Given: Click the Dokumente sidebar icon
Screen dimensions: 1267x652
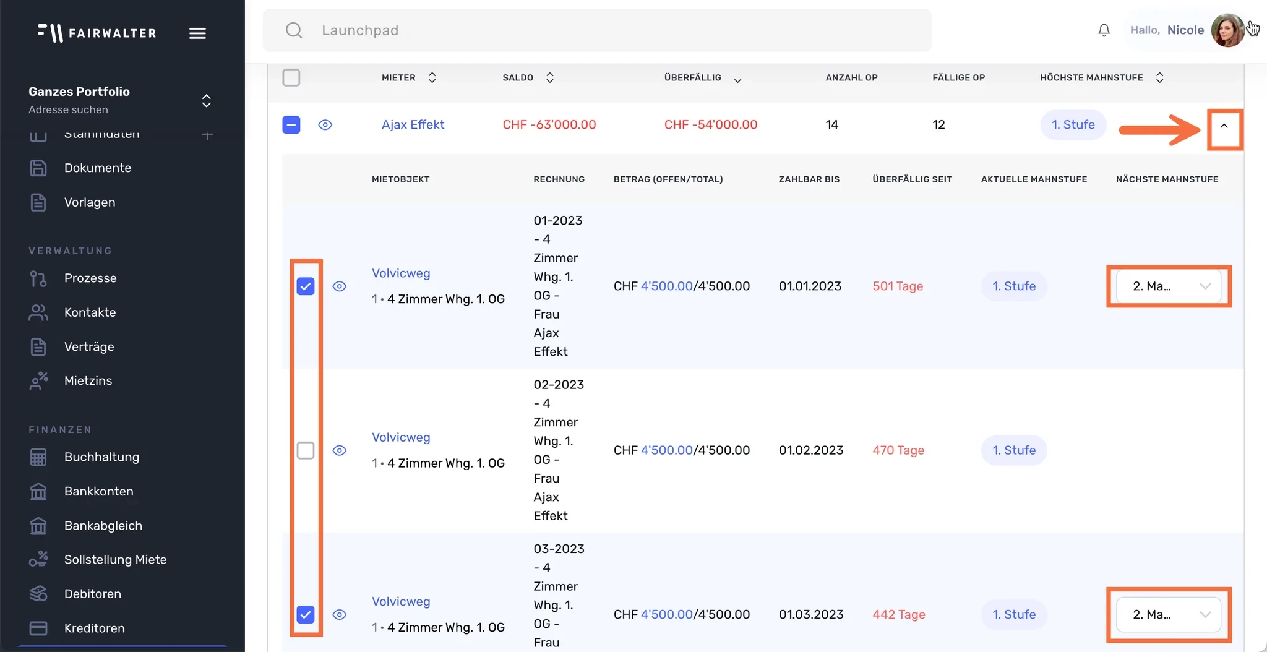Looking at the screenshot, I should tap(38, 168).
